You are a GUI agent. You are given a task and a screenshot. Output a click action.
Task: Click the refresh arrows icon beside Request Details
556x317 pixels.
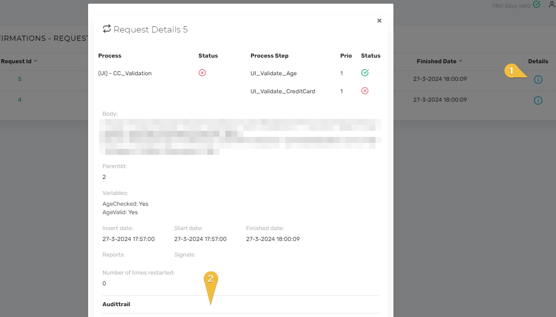[106, 29]
